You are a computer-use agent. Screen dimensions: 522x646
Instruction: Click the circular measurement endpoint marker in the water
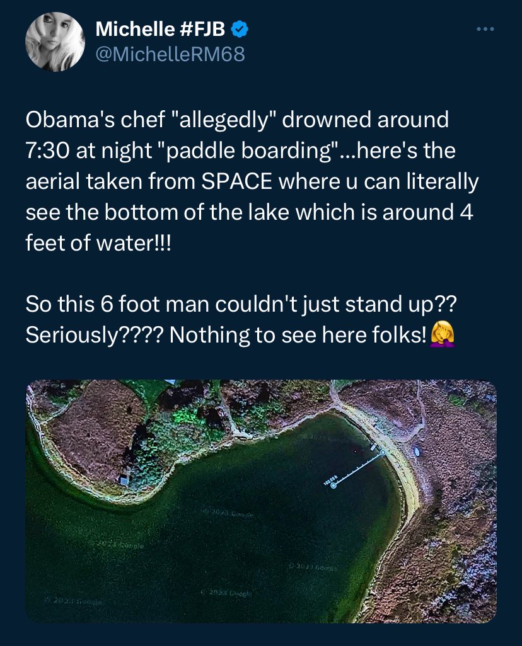[333, 485]
